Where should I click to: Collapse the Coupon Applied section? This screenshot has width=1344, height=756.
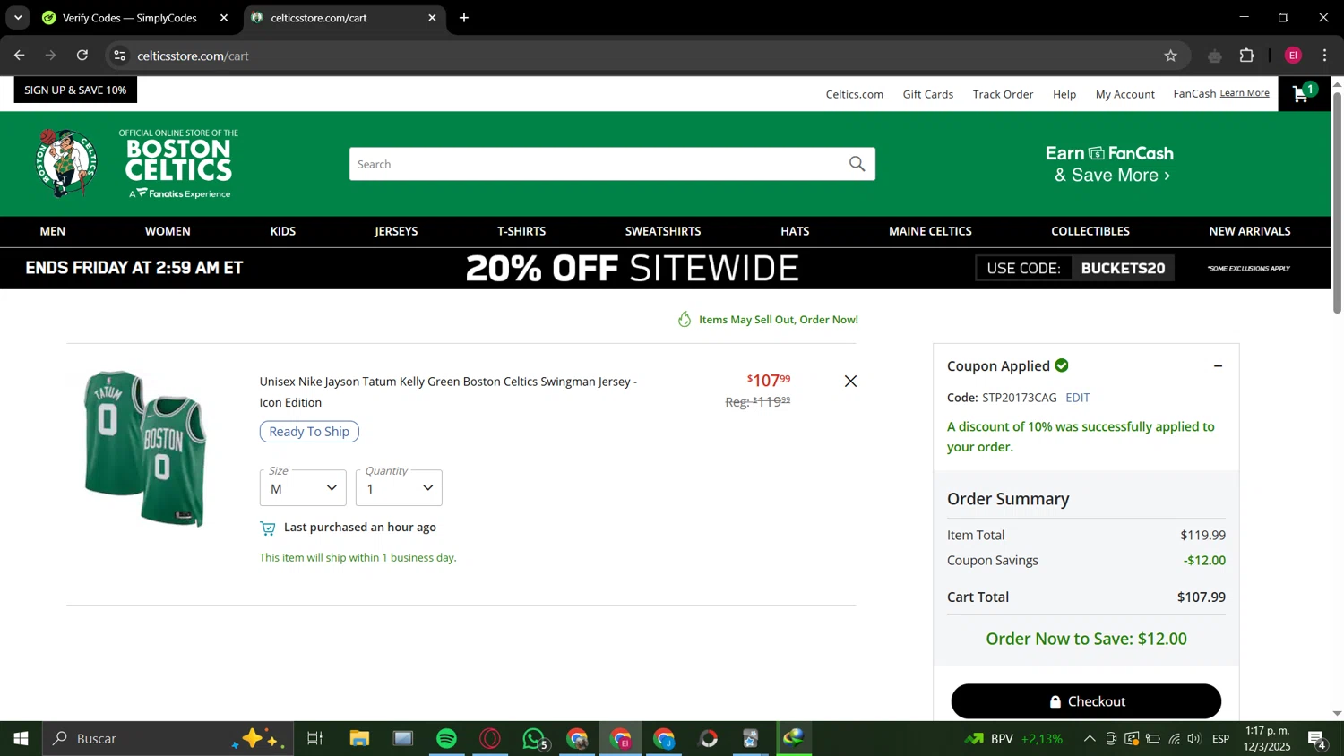pos(1218,366)
